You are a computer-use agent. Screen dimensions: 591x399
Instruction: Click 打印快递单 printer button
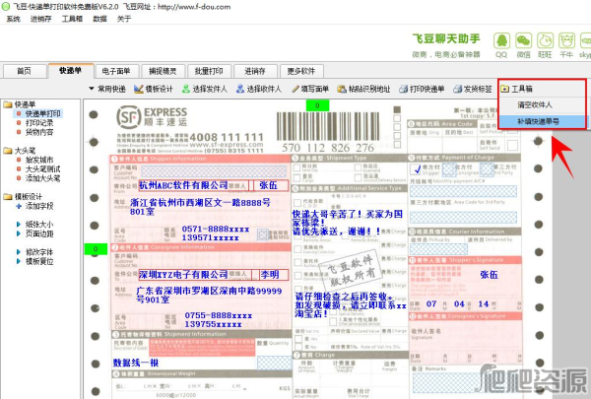(422, 89)
